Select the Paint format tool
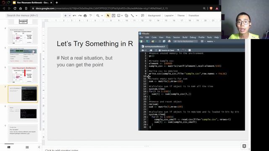269x151 pixels. [x=91, y=16]
